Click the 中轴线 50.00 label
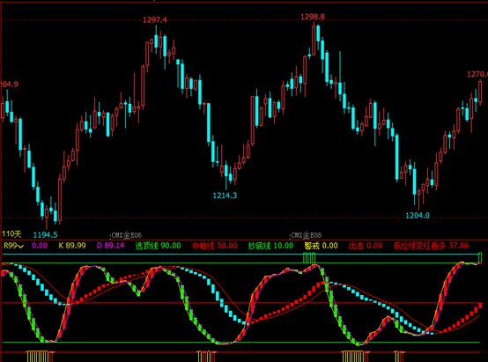Image resolution: width=488 pixels, height=362 pixels. coord(215,246)
